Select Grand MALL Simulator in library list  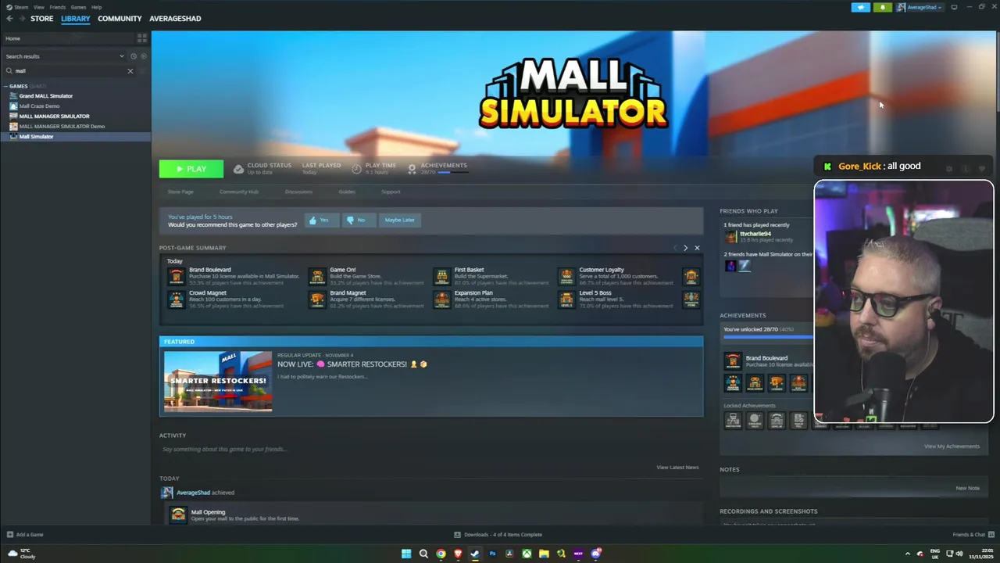(46, 96)
